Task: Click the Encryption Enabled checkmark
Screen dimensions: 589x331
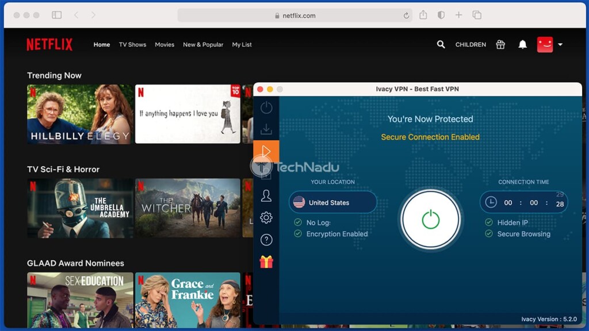Action: (298, 234)
